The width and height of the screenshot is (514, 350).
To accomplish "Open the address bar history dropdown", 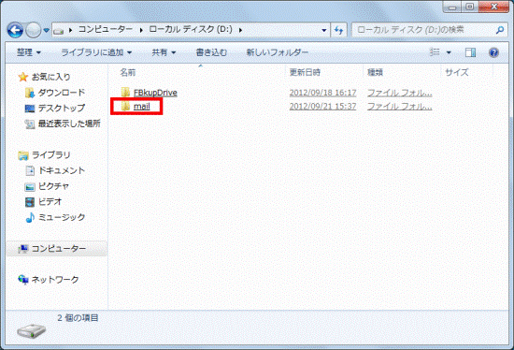I will tap(324, 31).
